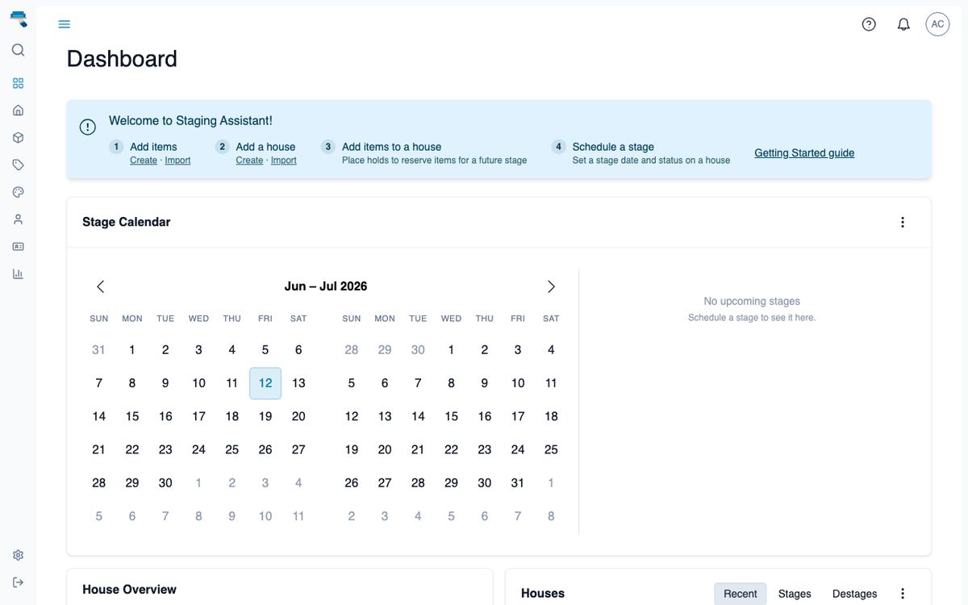Select highlighted June 12 on calendar
Screen dimensions: 968x605
tap(265, 383)
